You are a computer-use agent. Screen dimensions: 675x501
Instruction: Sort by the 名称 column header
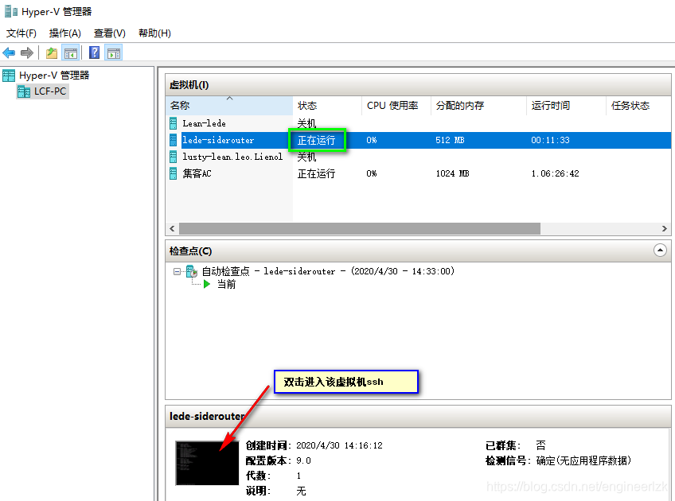click(x=229, y=106)
